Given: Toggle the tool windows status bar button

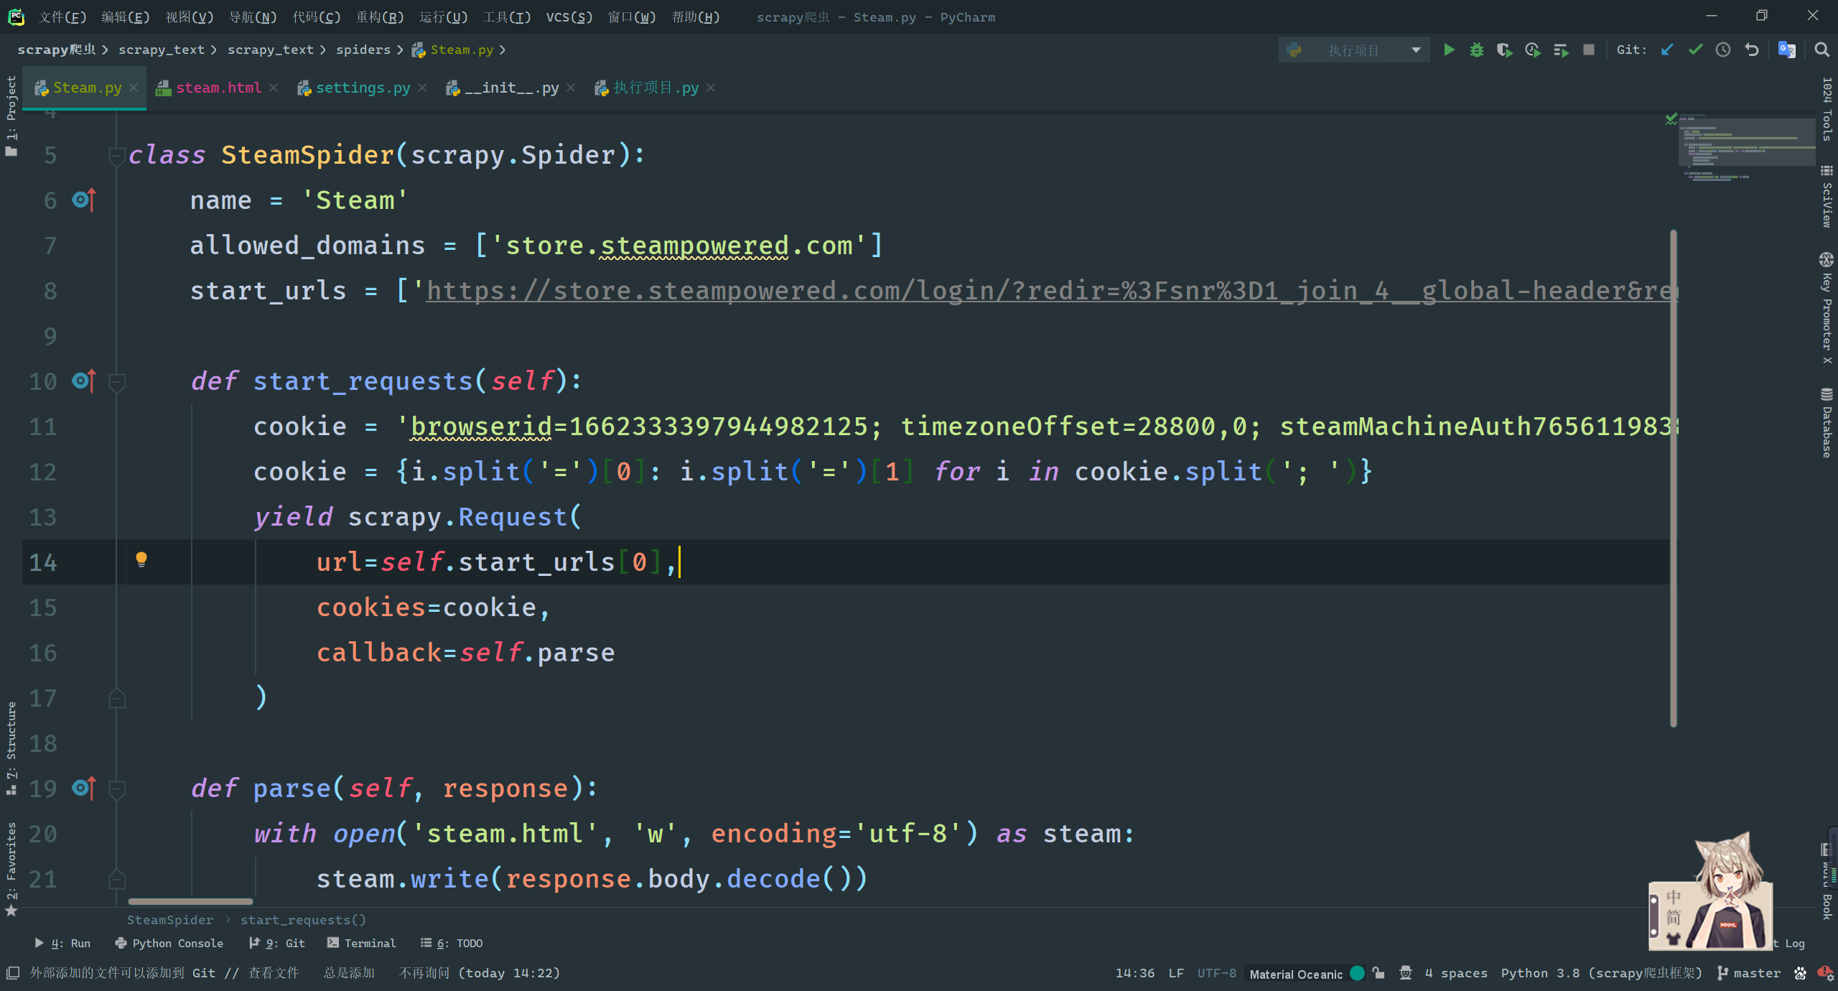Looking at the screenshot, I should (12, 973).
